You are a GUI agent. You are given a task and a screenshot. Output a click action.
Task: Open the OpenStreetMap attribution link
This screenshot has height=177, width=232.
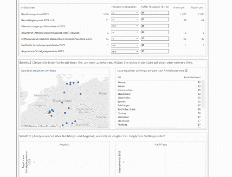[x=47, y=126]
